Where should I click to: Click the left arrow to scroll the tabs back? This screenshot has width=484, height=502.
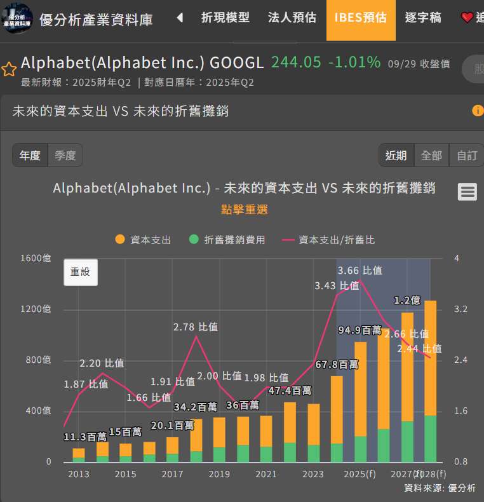click(x=180, y=18)
